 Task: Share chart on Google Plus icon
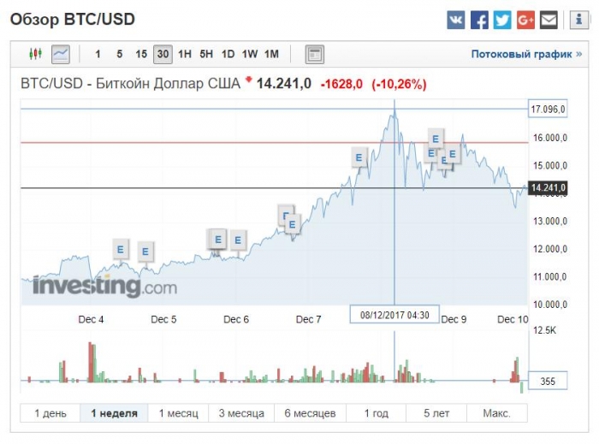click(x=525, y=20)
